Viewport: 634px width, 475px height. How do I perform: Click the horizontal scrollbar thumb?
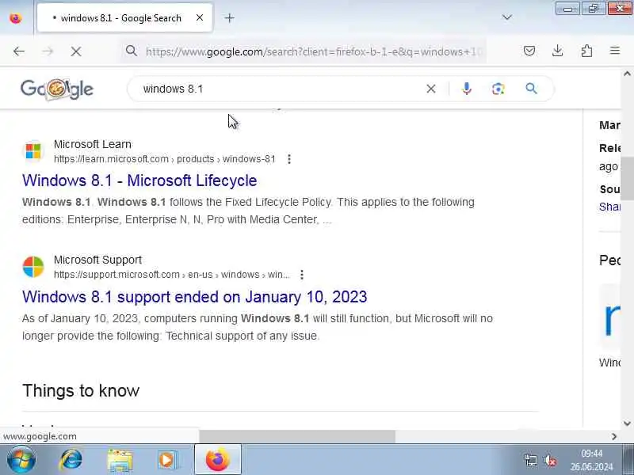click(x=297, y=437)
